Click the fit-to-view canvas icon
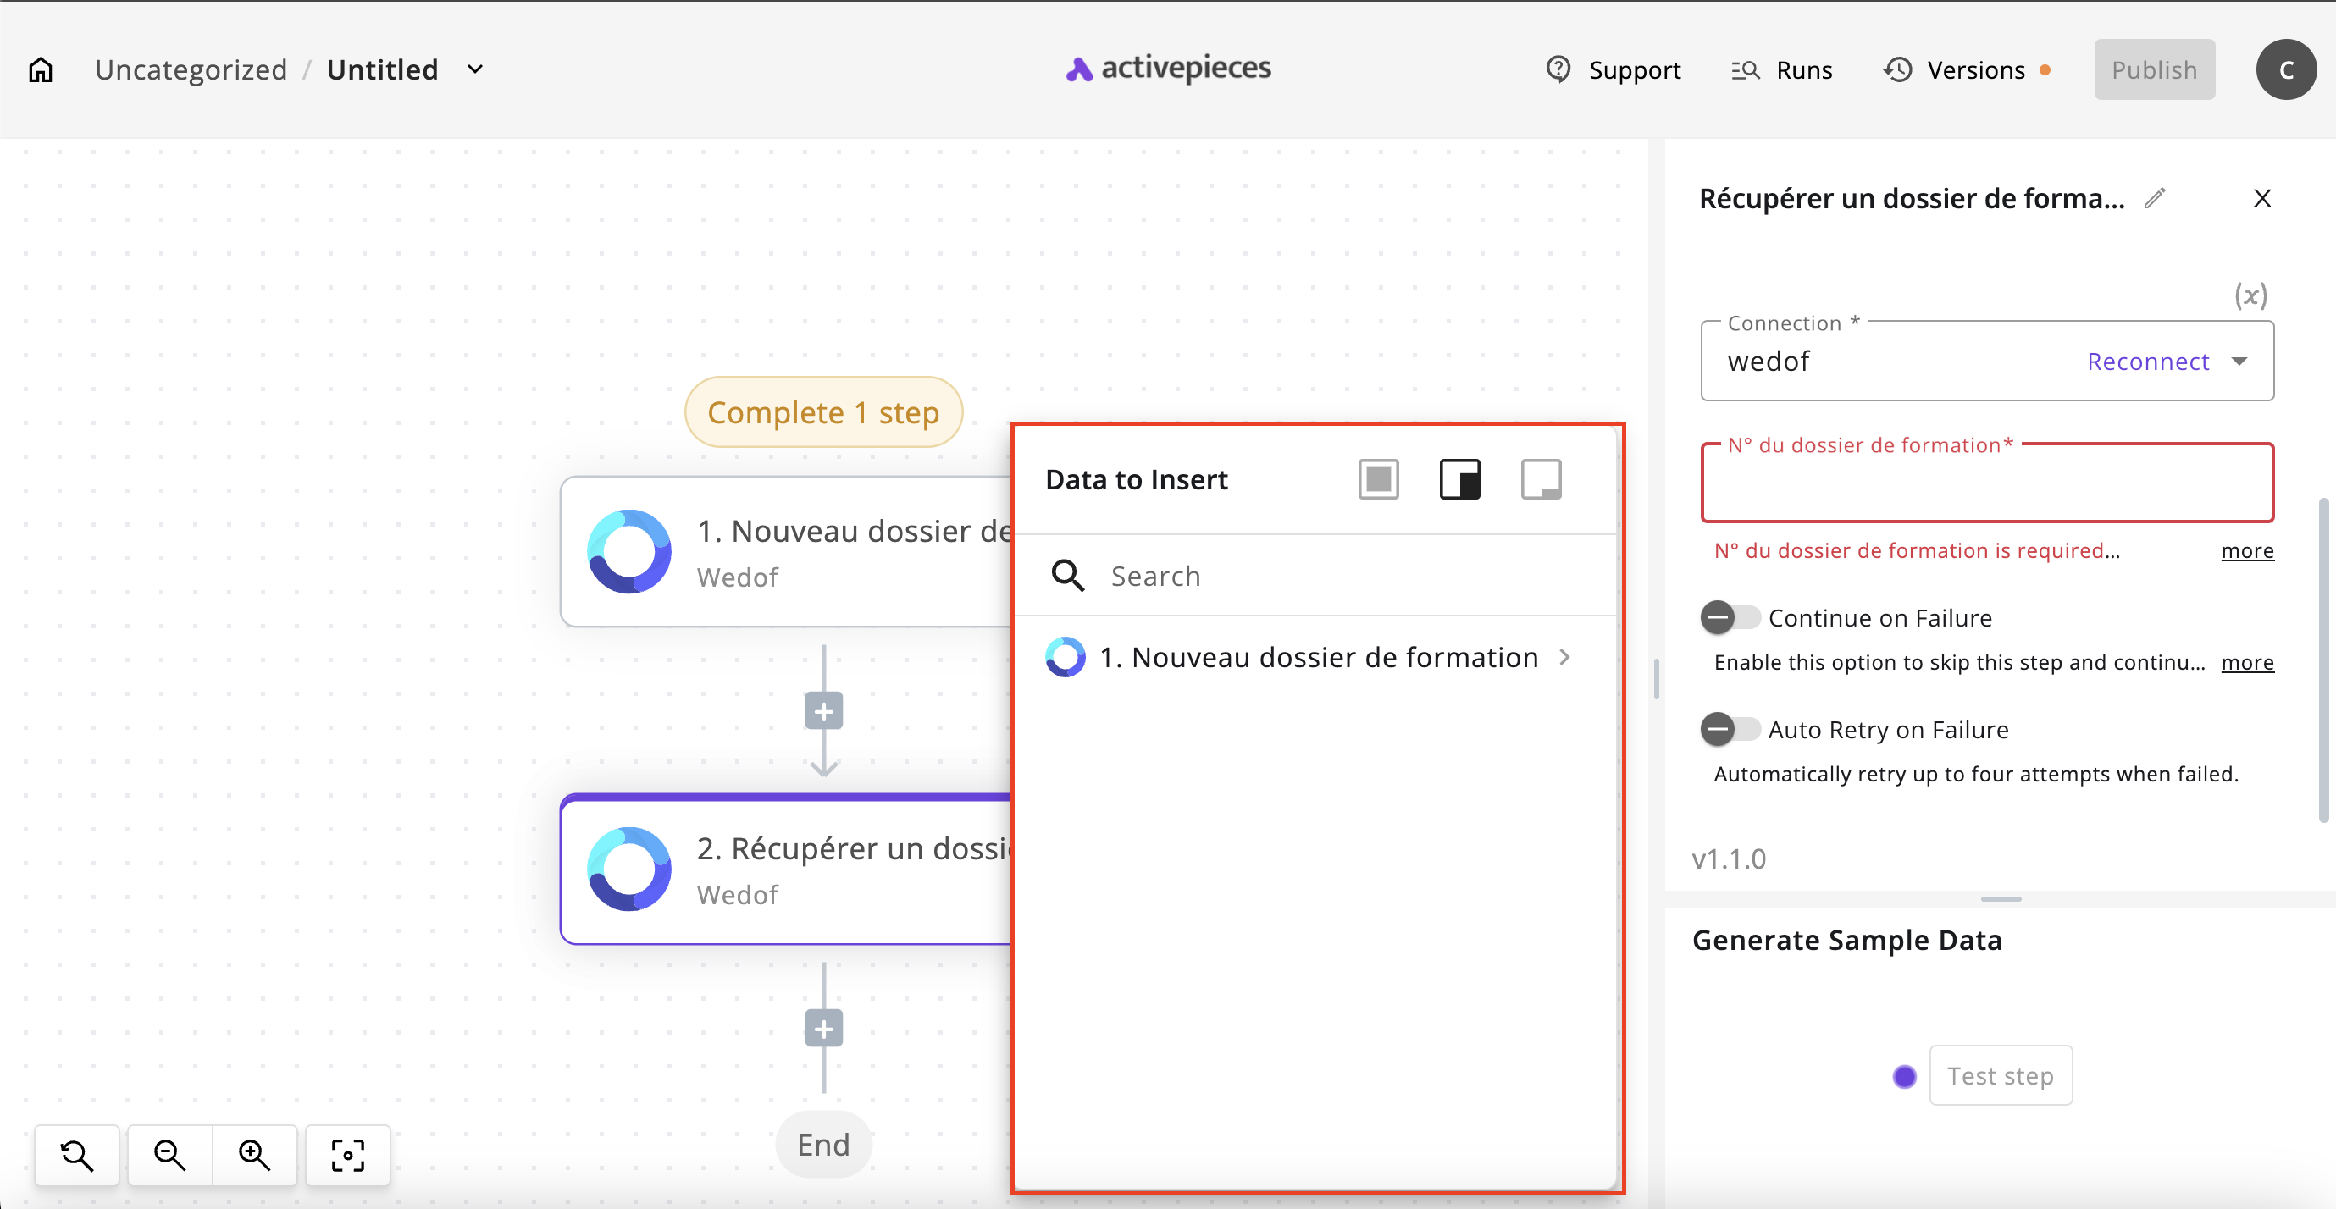 pos(347,1155)
